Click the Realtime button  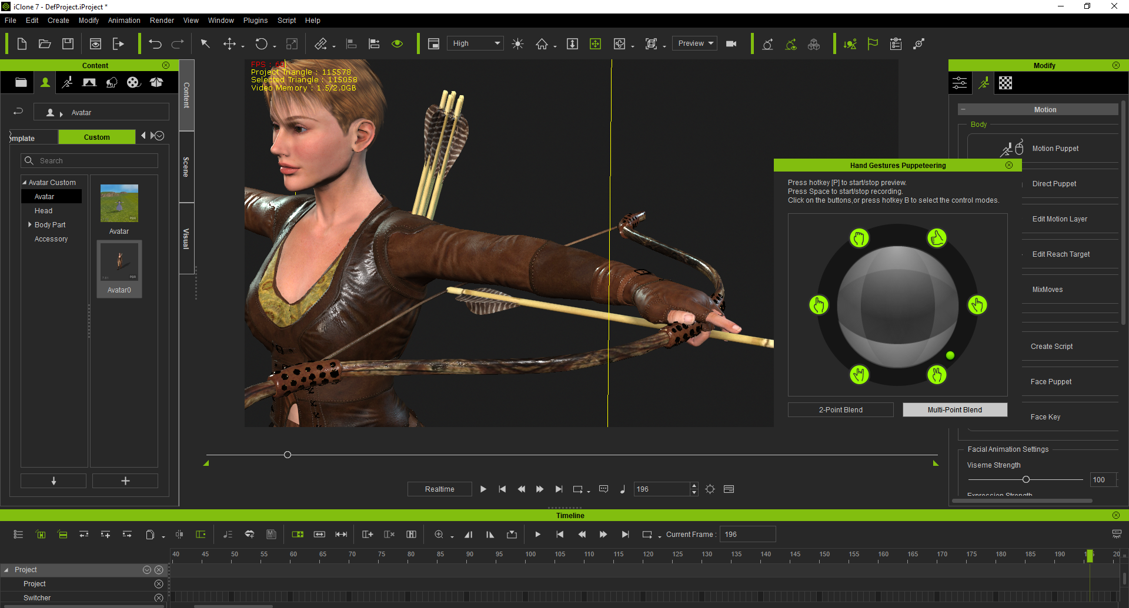point(439,489)
